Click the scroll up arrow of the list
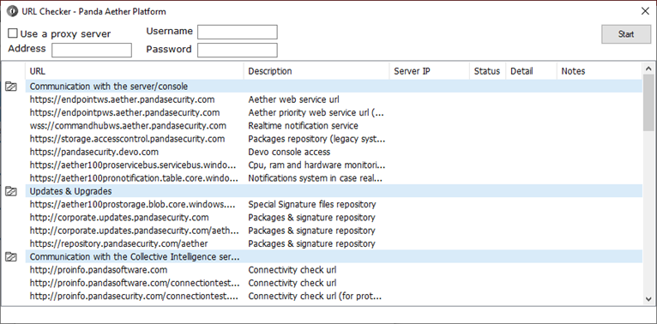Viewport: 657px width, 324px height. coord(648,69)
